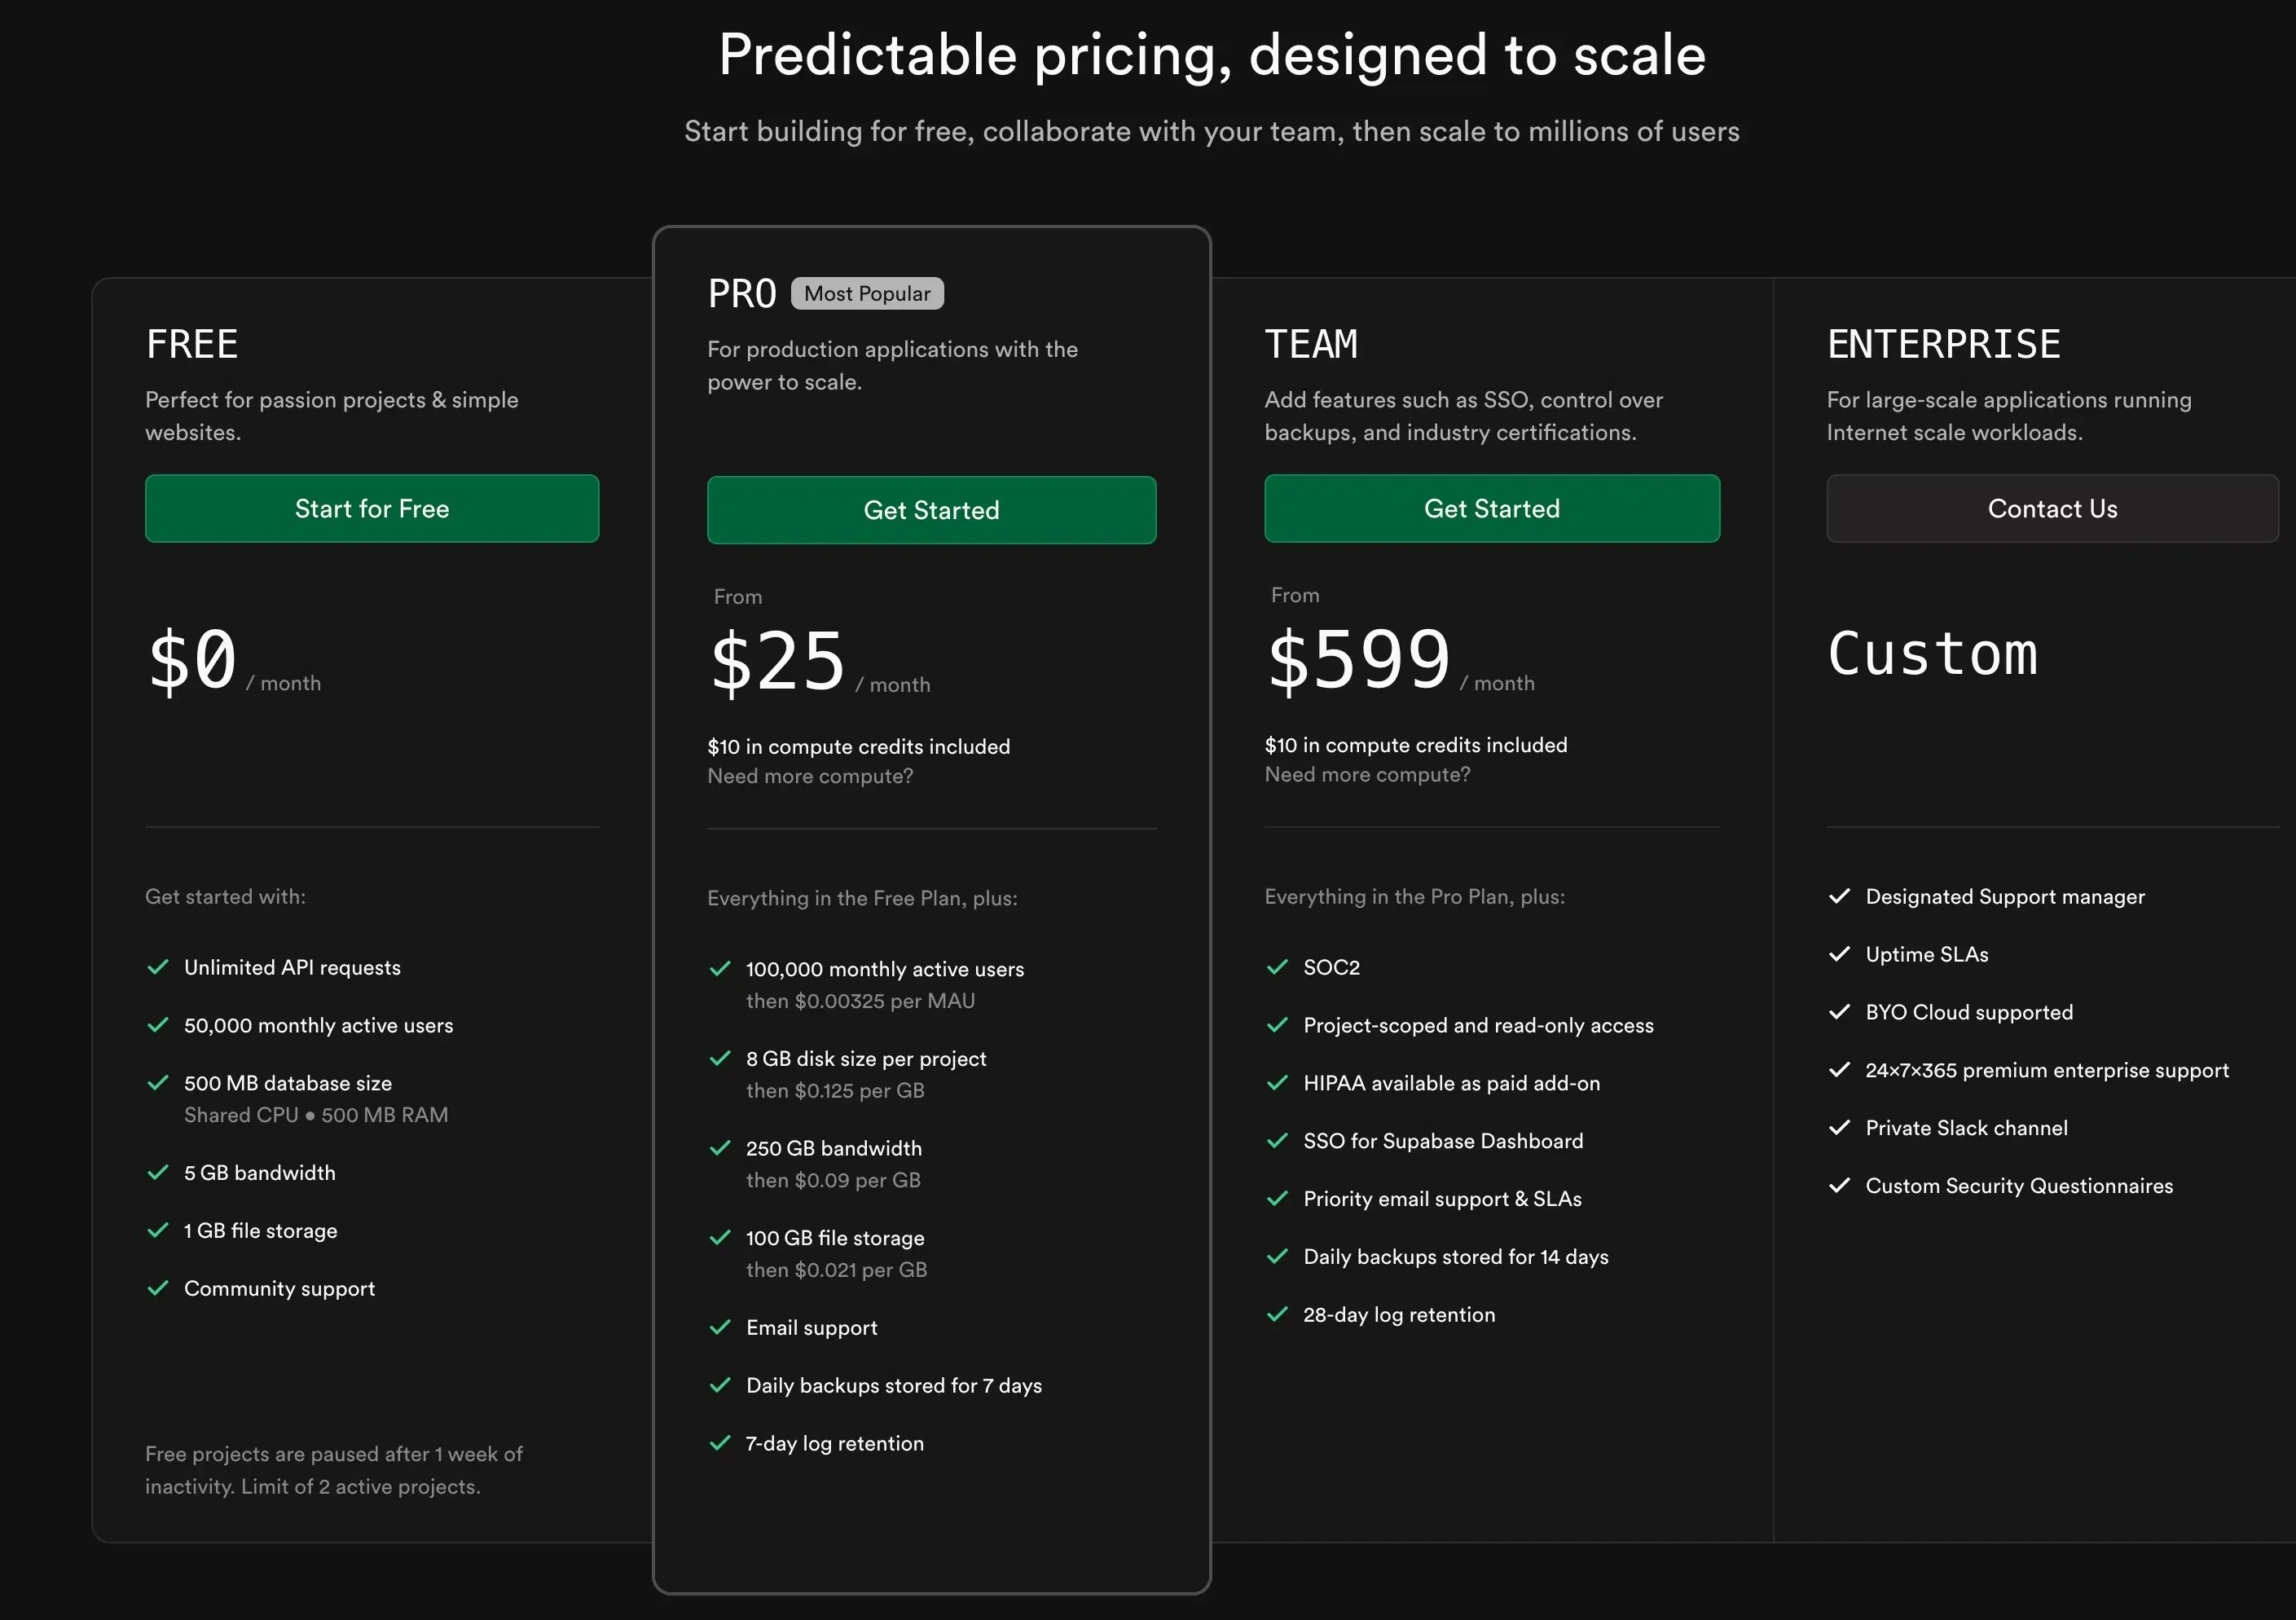Open the Pro plan's Need more compute link
Viewport: 2296px width, 1620px height.
[809, 776]
